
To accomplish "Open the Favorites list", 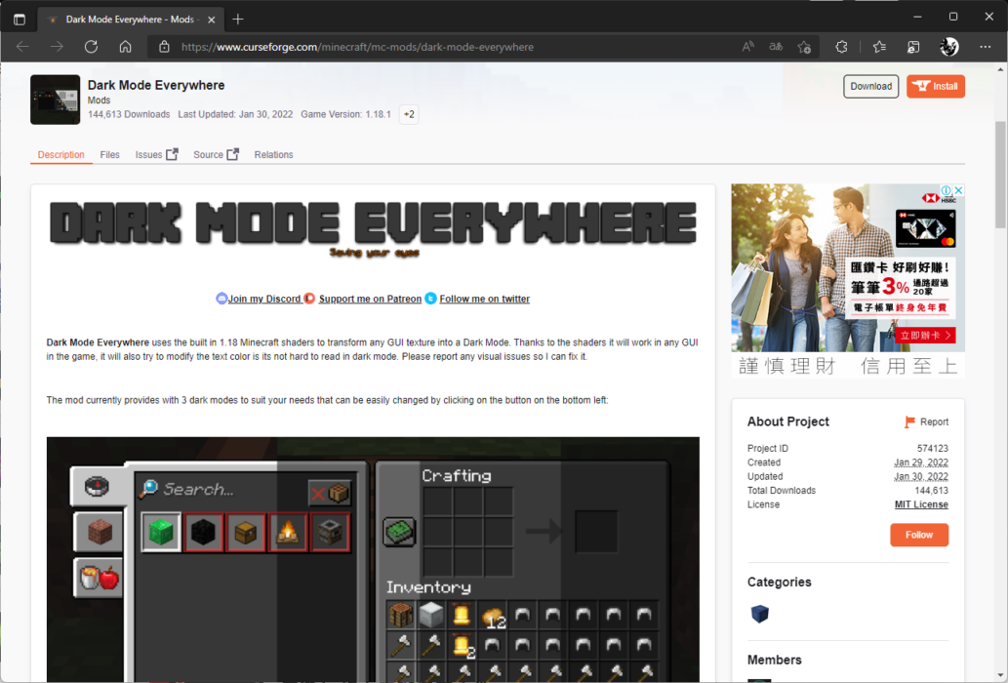I will pos(879,47).
